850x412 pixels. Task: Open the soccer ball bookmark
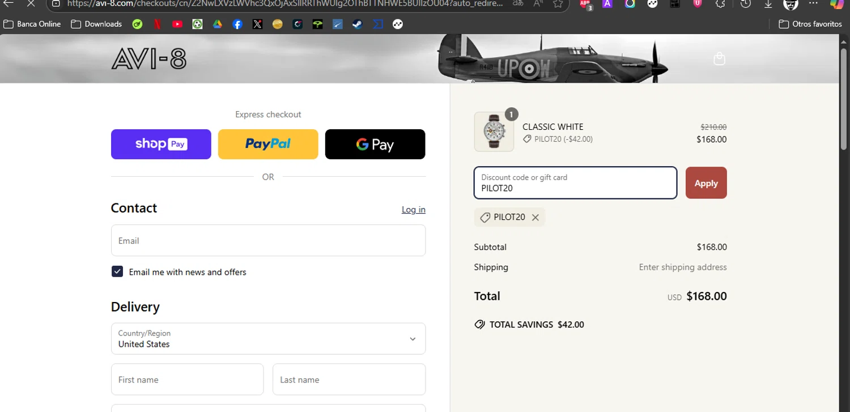pos(197,24)
